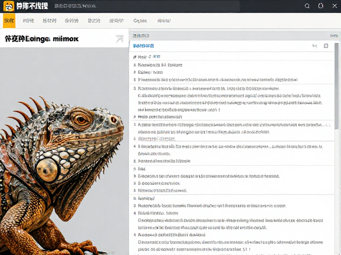Switch to the tab beginning with G
The width and height of the screenshot is (341, 255).
(x=140, y=21)
